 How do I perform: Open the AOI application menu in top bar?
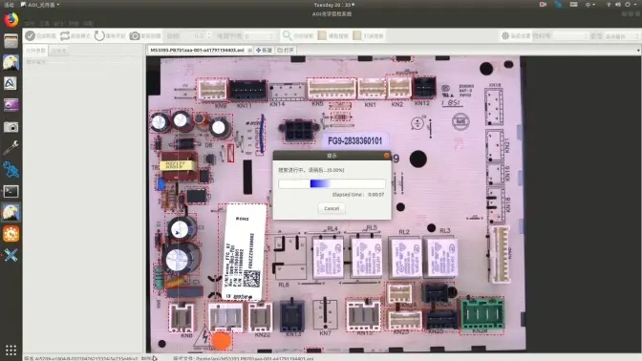[40, 5]
